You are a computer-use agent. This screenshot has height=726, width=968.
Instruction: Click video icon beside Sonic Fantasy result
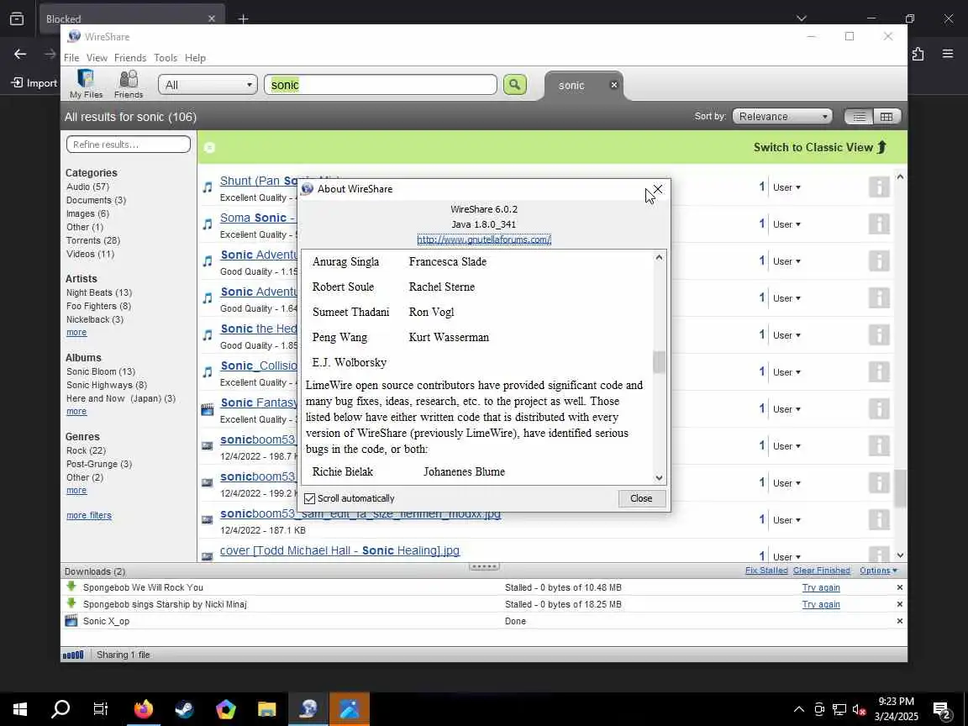[x=208, y=408]
